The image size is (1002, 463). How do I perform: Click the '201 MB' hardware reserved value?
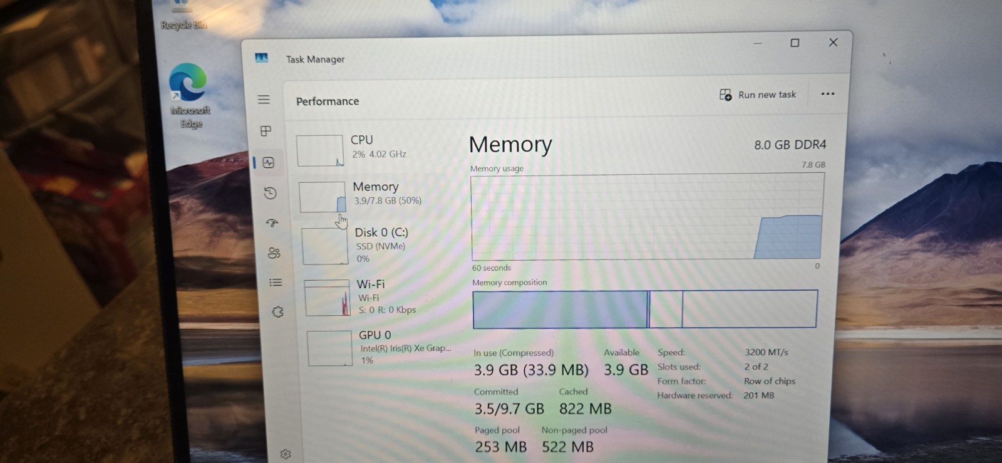tap(758, 395)
